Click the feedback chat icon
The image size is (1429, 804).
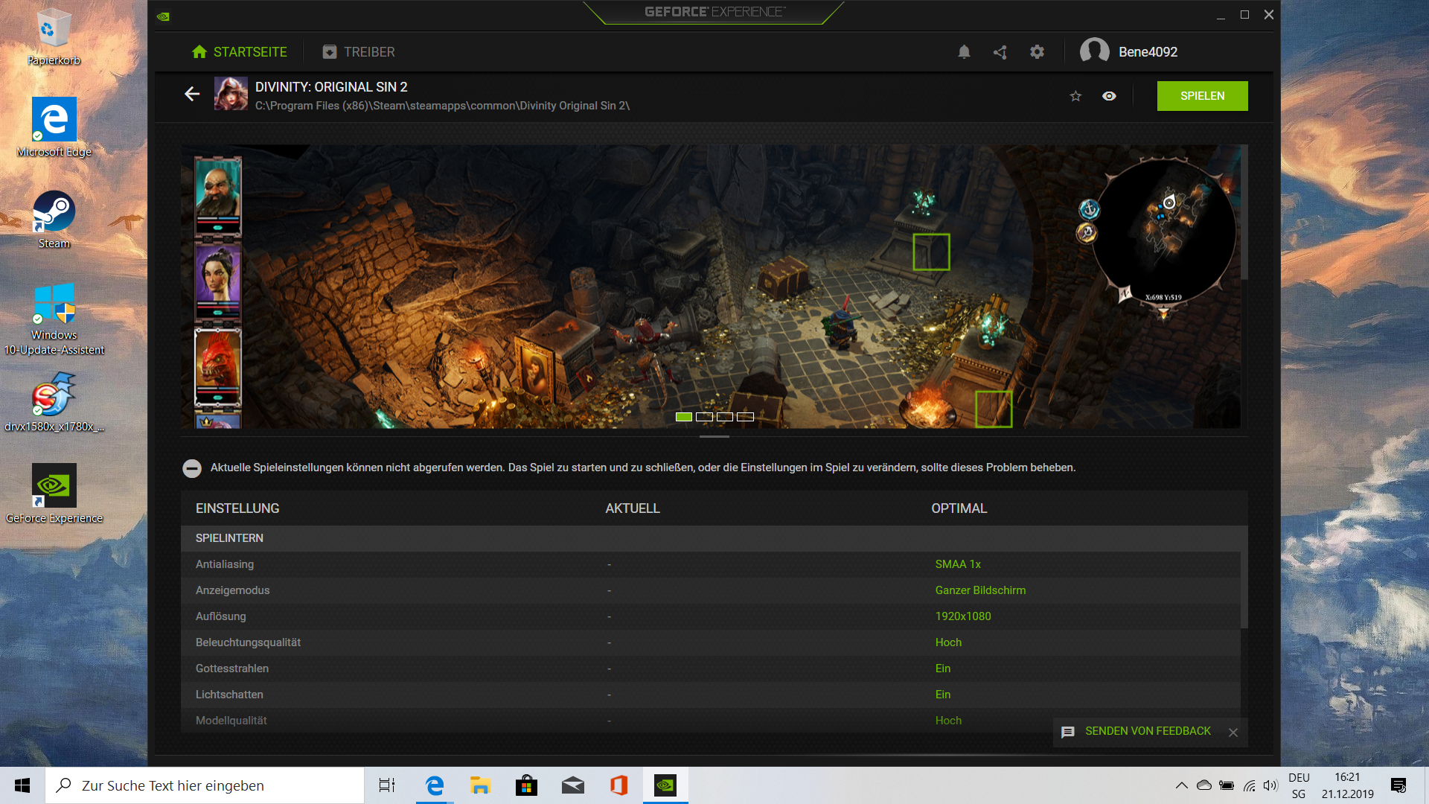1068,732
